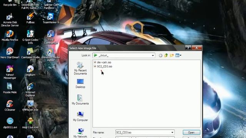This screenshot has width=246, height=138.
Task: Open Nero StartSmart desktop icon
Action: coord(10,54)
